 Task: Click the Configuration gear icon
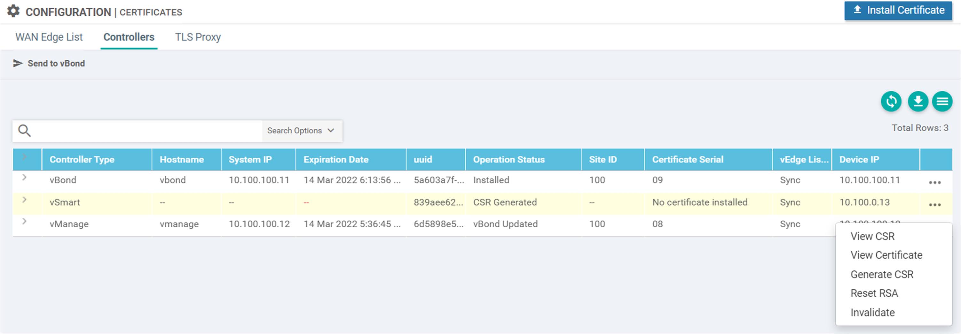13,11
